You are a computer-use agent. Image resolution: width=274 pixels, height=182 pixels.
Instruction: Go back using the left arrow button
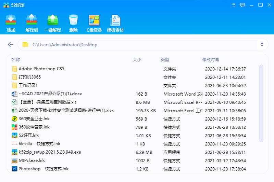[x=10, y=44]
